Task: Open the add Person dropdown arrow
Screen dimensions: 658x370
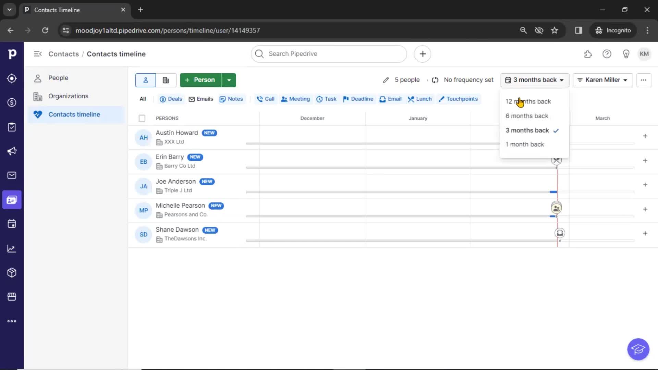Action: (229, 80)
